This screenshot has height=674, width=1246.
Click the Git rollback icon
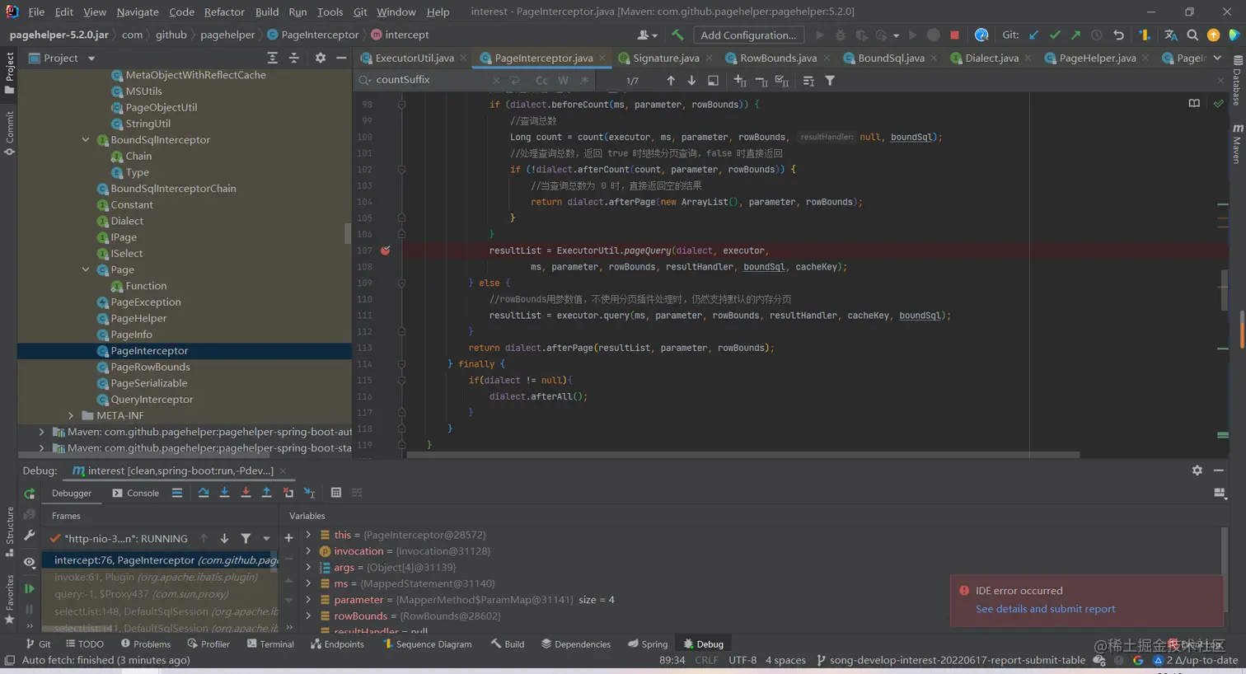pyautogui.click(x=1118, y=35)
